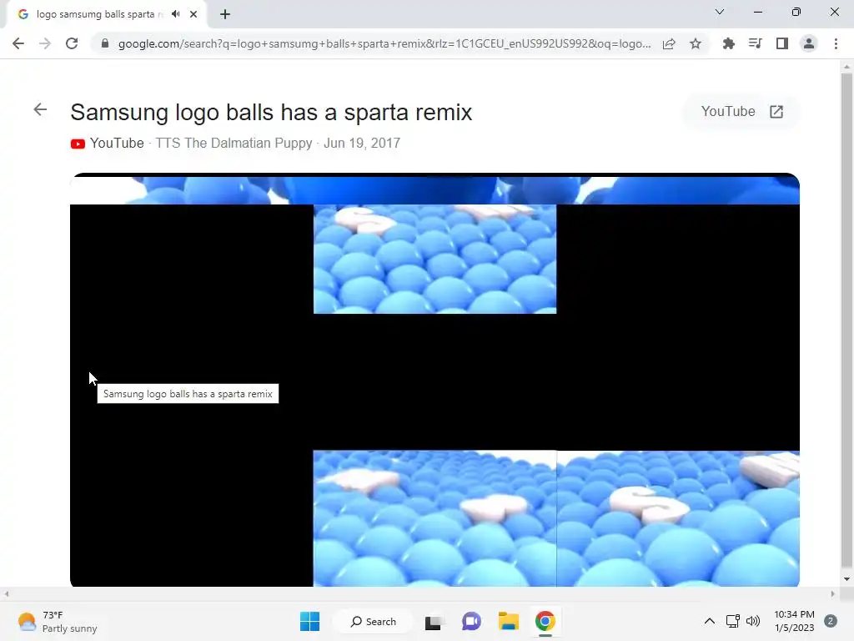This screenshot has height=641, width=854.
Task: Expand the tab search chevron
Action: [720, 12]
